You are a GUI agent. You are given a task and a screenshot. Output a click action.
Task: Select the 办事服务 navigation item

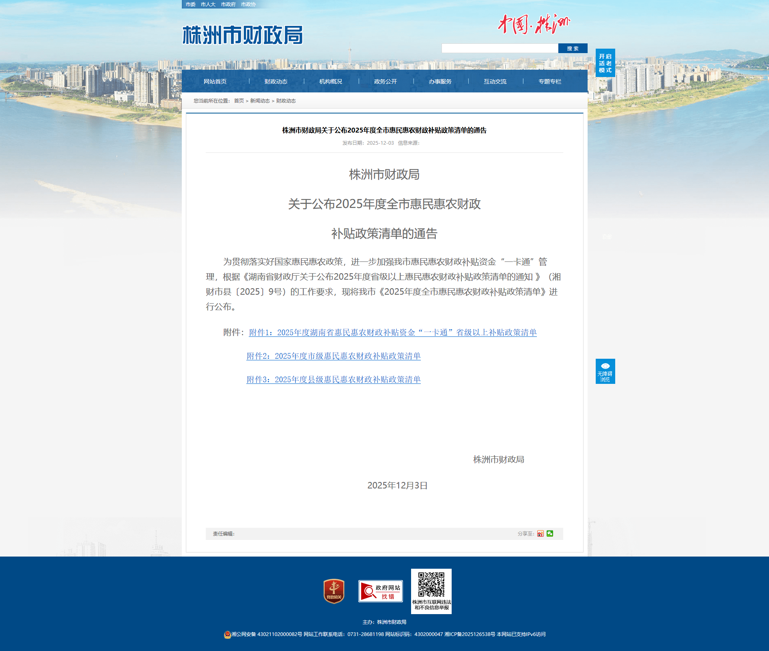440,81
